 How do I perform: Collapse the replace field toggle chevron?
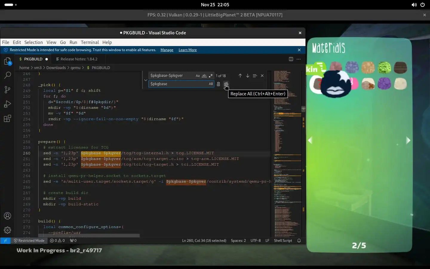tap(146, 80)
